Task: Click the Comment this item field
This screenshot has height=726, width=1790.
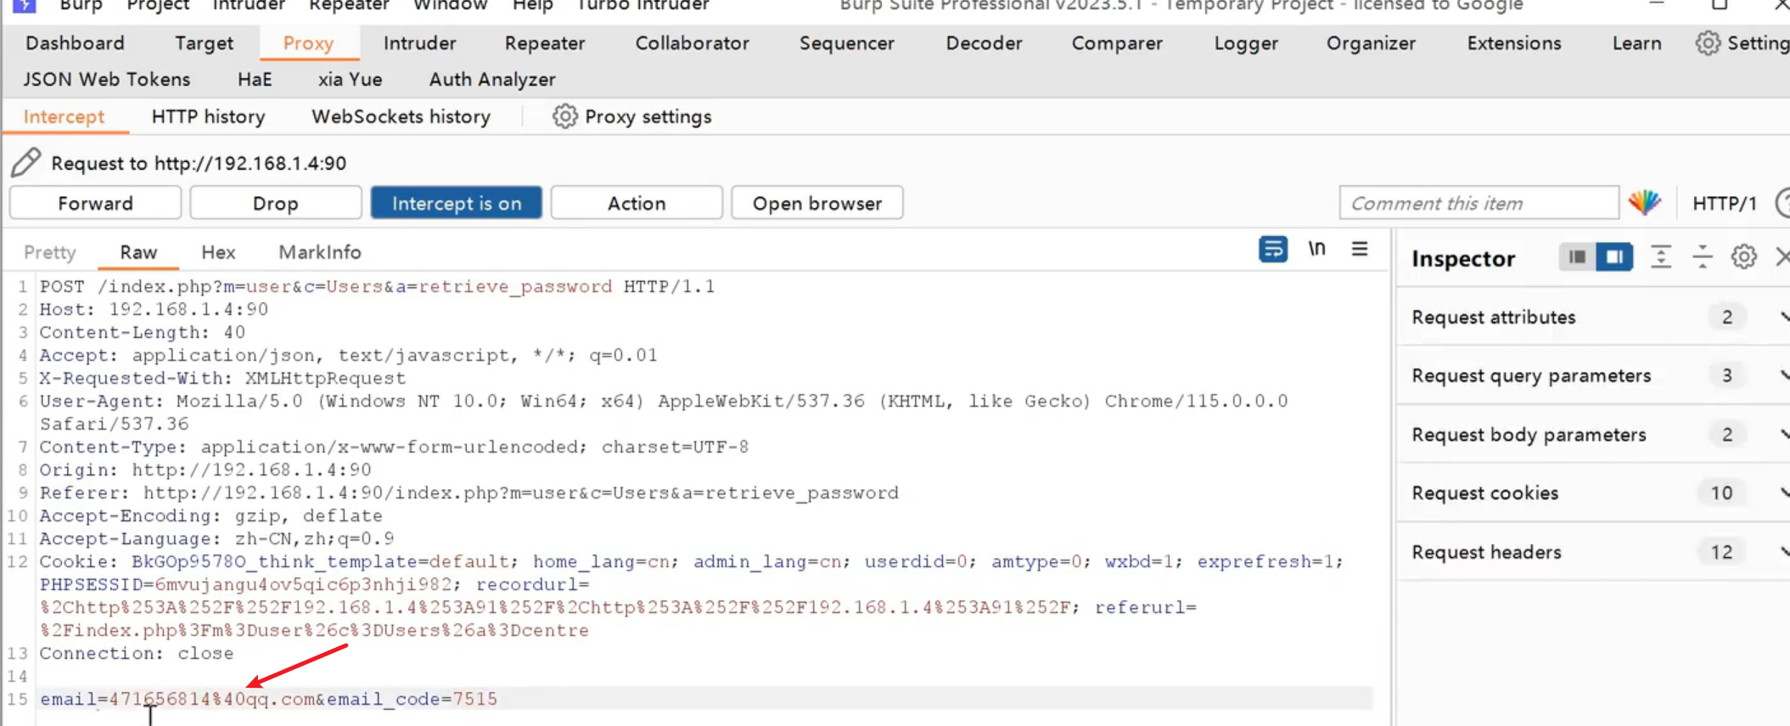Action: pos(1478,203)
